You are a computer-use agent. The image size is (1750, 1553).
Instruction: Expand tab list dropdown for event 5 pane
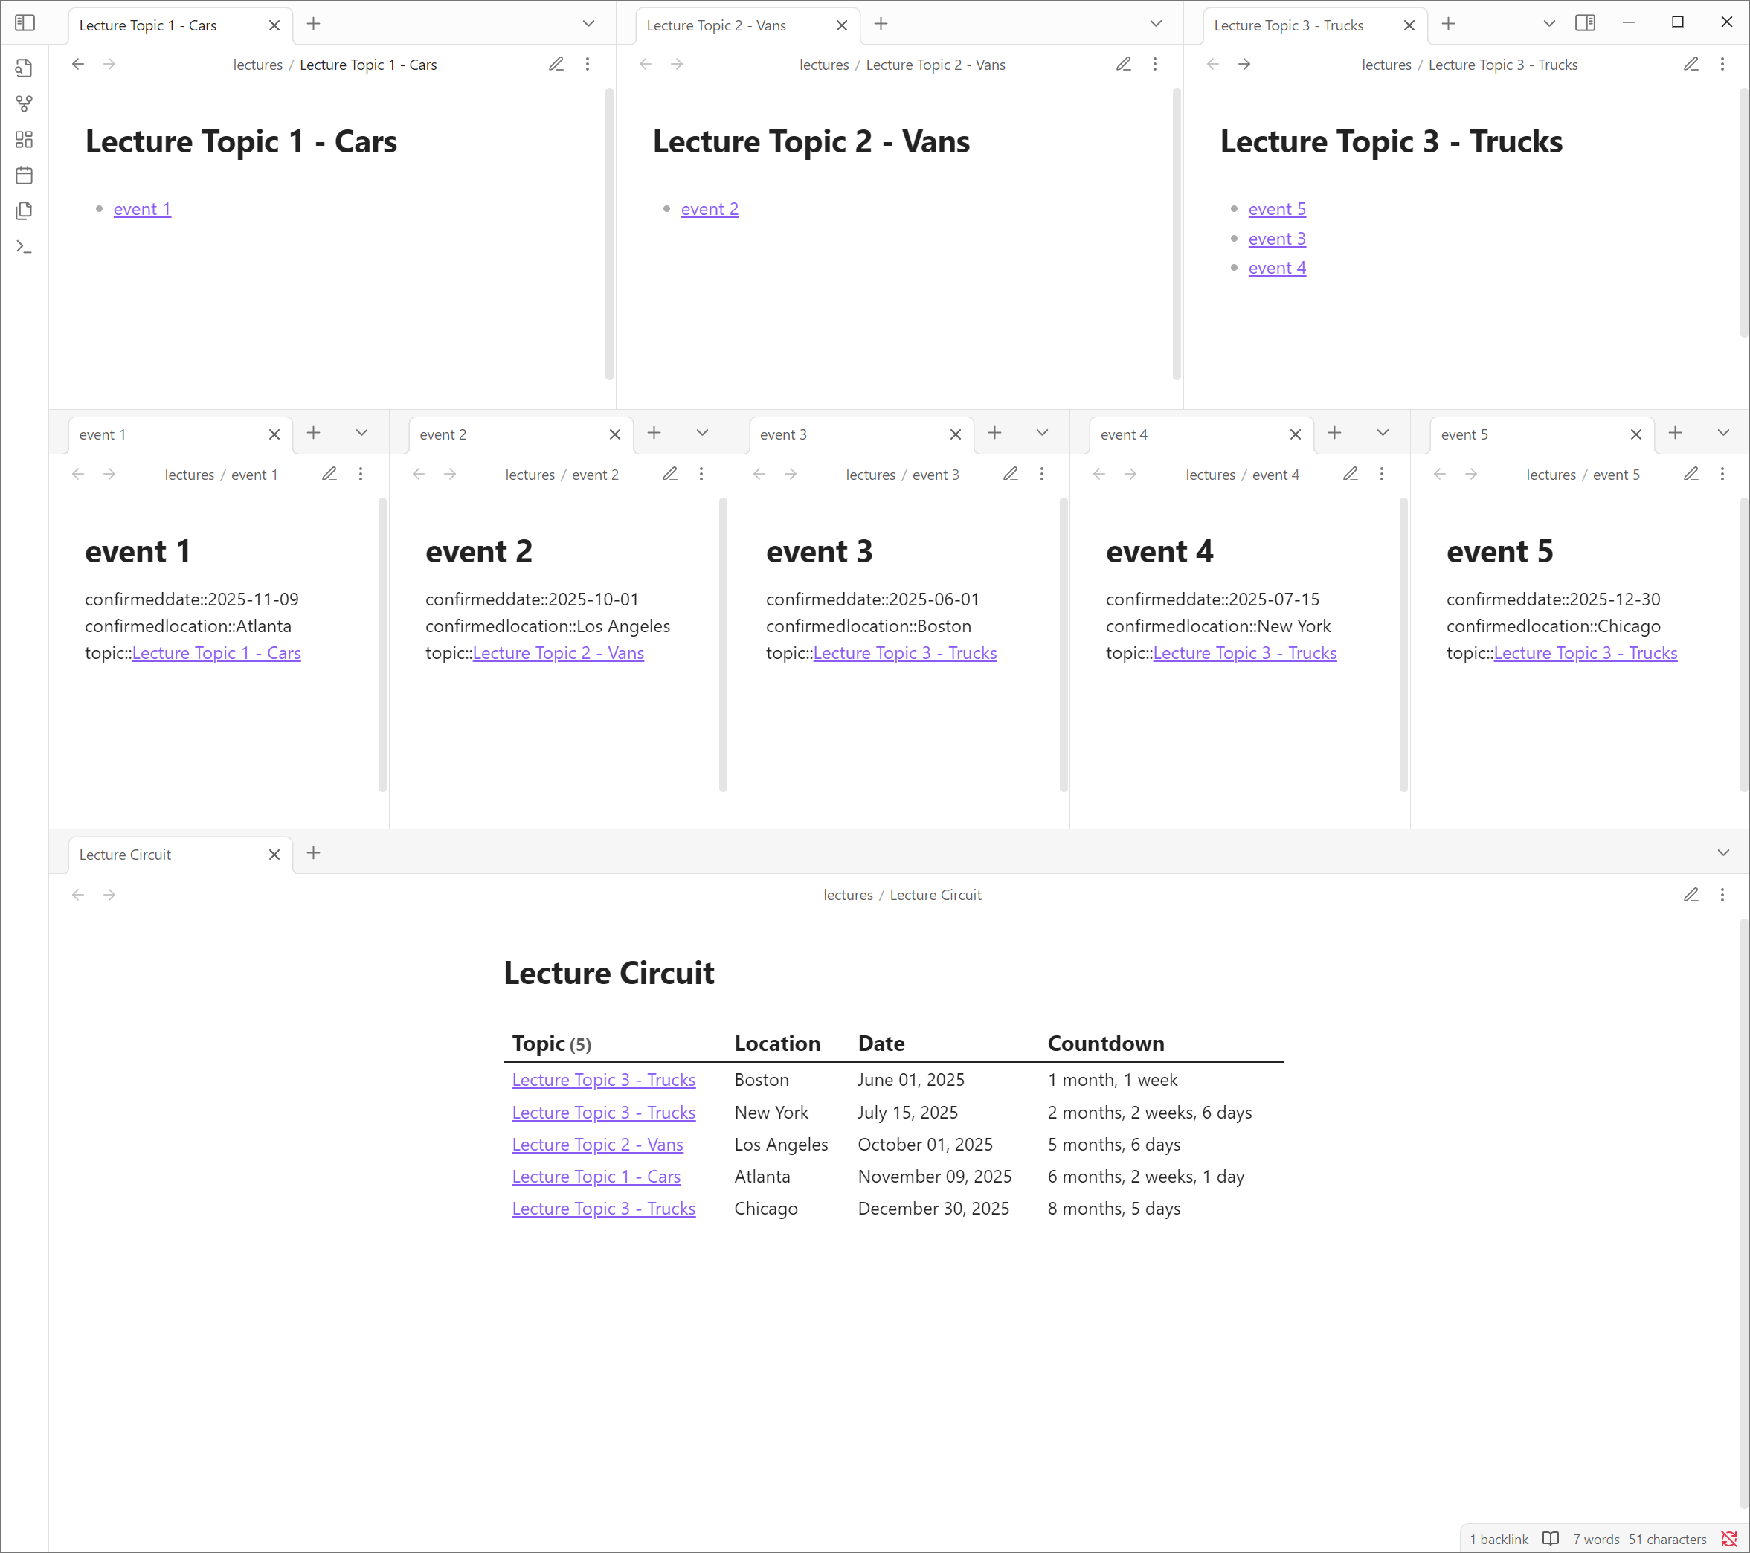1723,433
